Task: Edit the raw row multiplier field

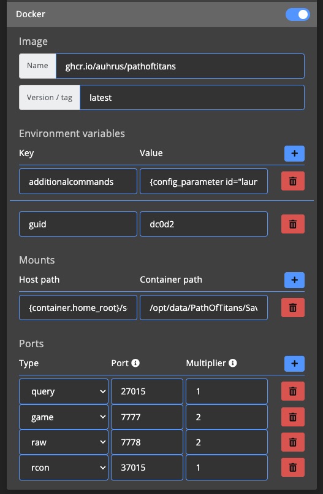Action: coord(227,442)
